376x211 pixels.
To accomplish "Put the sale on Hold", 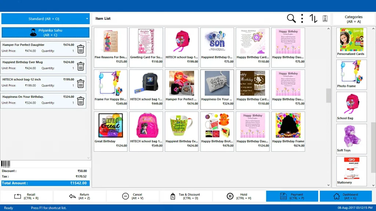I will pos(239,196).
